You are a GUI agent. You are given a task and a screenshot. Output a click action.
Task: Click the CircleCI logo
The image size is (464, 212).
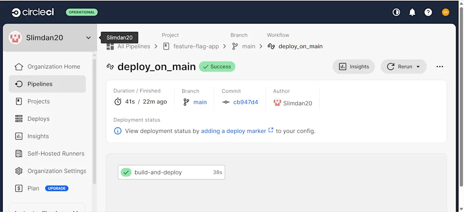(33, 12)
